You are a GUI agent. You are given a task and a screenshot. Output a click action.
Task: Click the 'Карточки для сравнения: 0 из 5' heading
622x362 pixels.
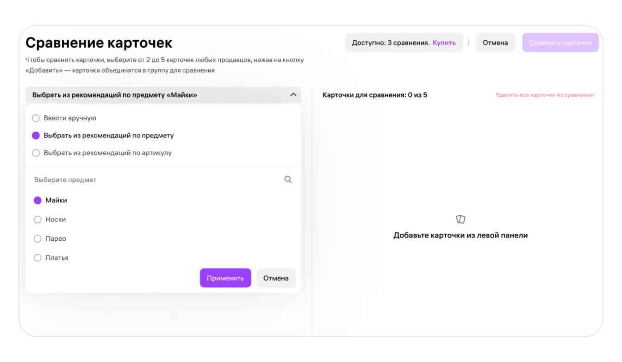tap(375, 95)
